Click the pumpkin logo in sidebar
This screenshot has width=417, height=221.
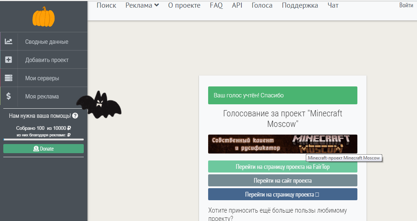44,17
